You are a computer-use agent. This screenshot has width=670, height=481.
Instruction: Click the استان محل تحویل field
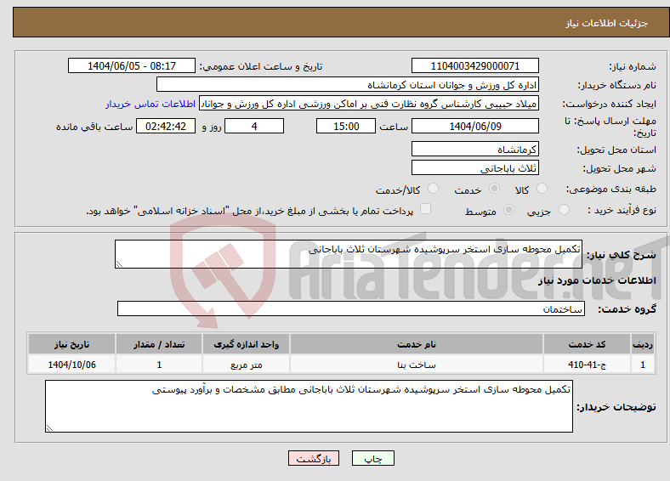point(474,149)
